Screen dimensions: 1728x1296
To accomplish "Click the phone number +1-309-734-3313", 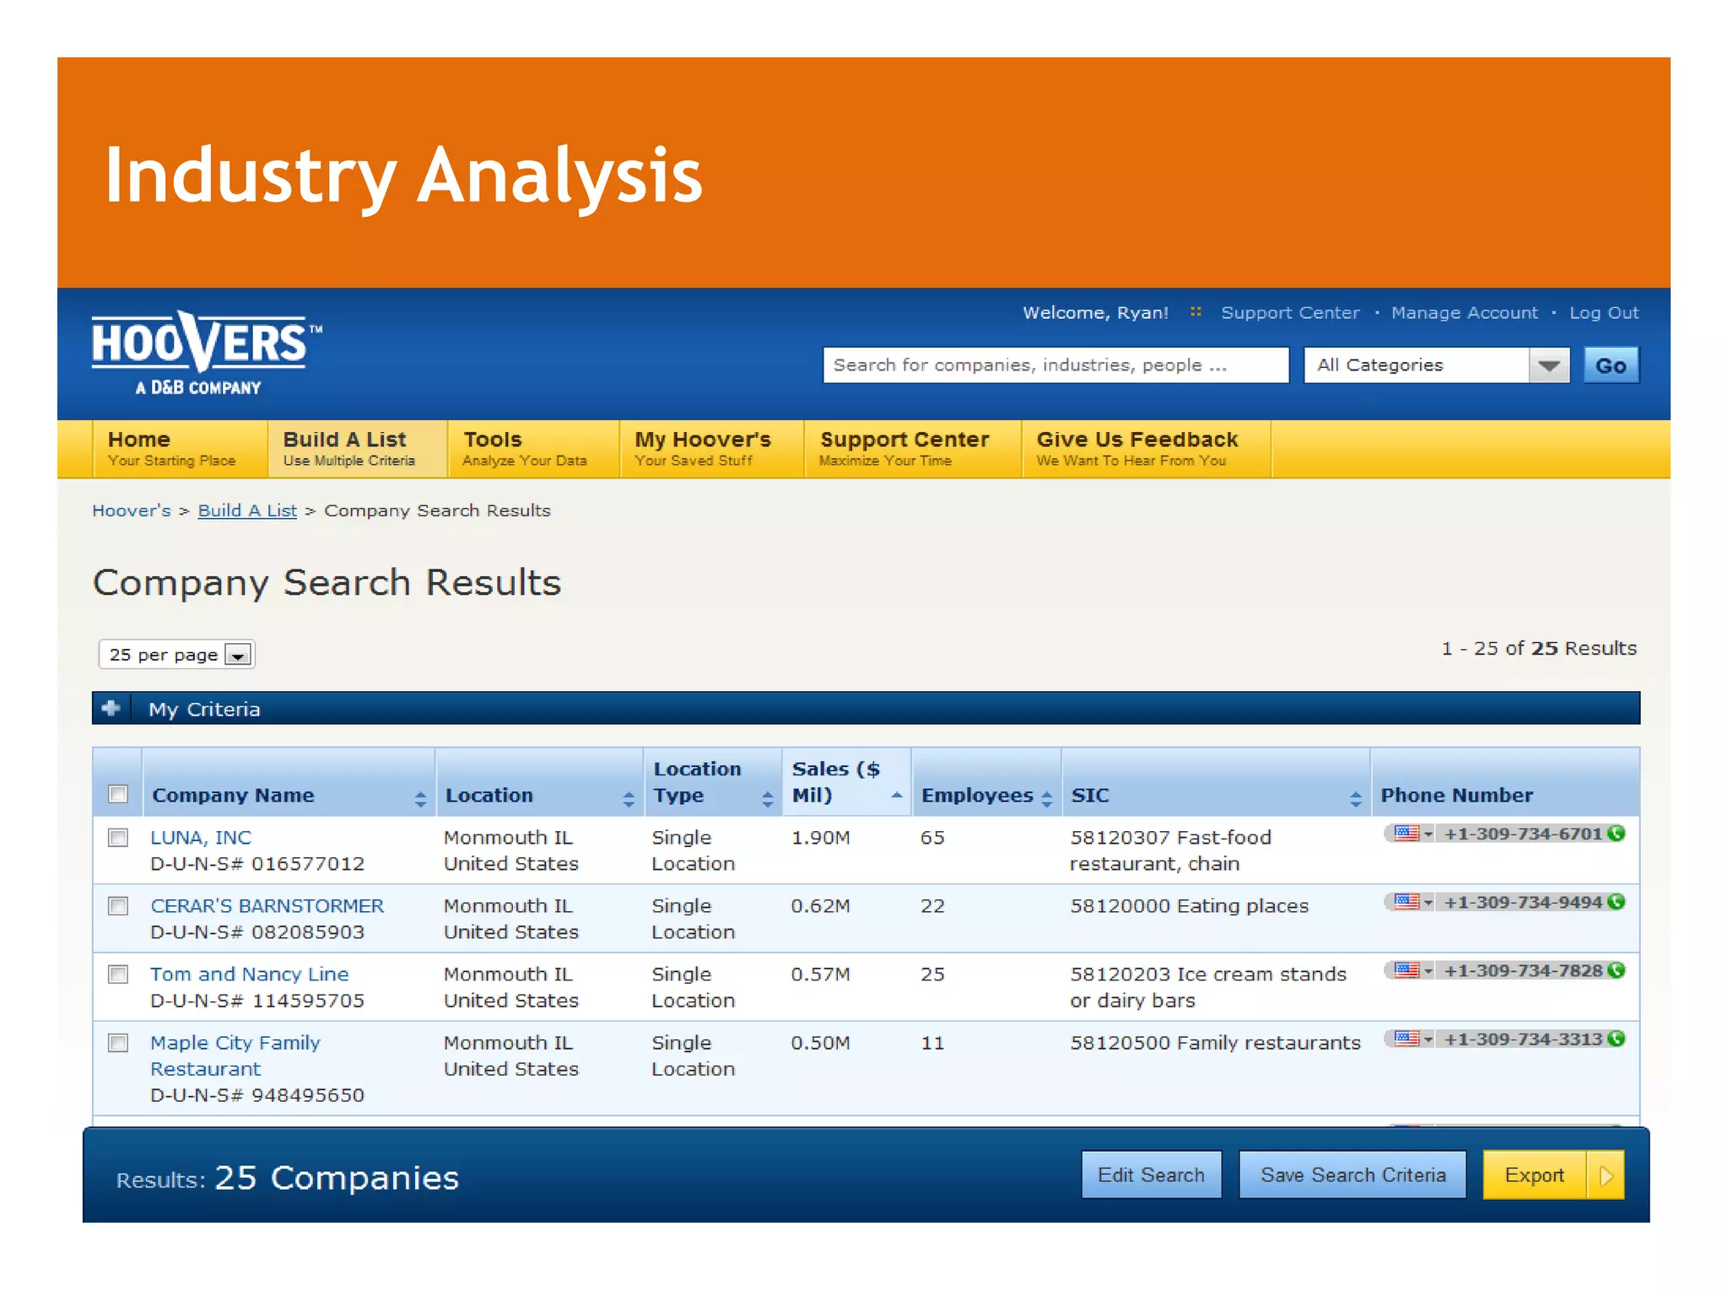I will 1522,1039.
